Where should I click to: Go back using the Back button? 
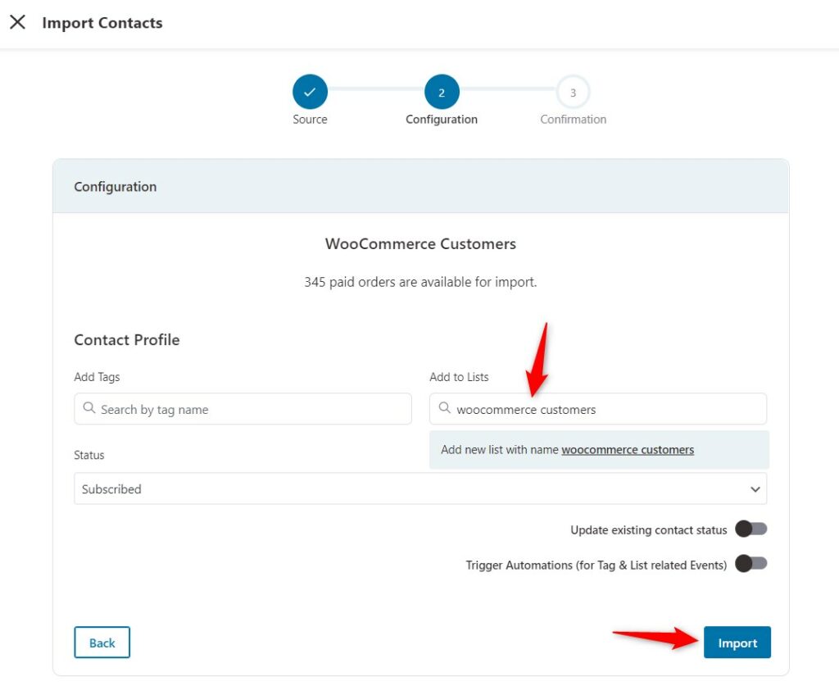click(102, 643)
